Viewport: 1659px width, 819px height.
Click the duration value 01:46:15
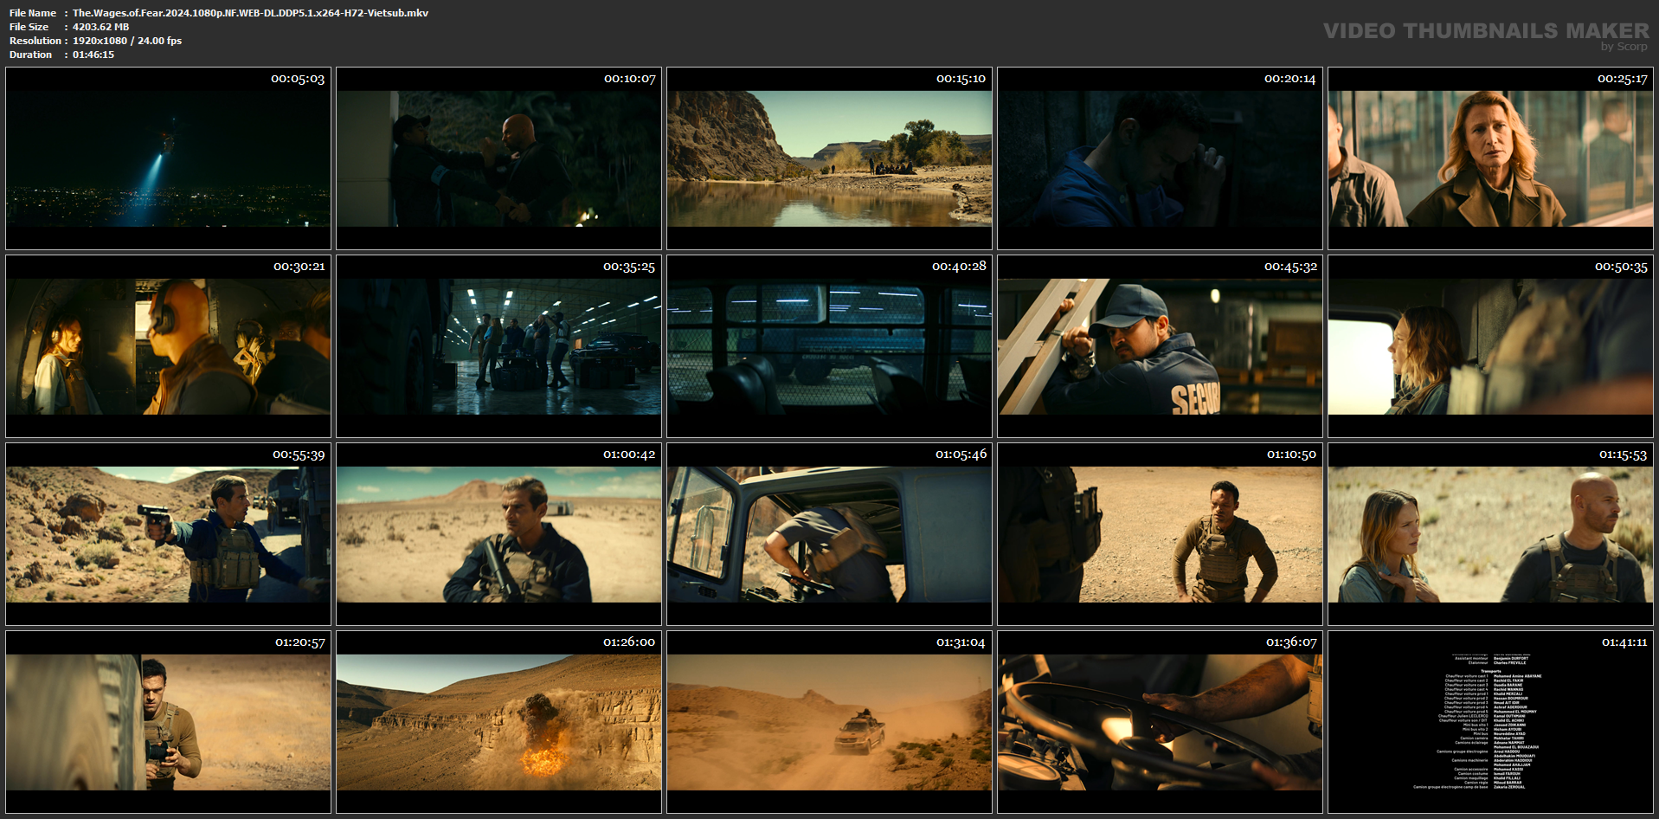[x=93, y=55]
